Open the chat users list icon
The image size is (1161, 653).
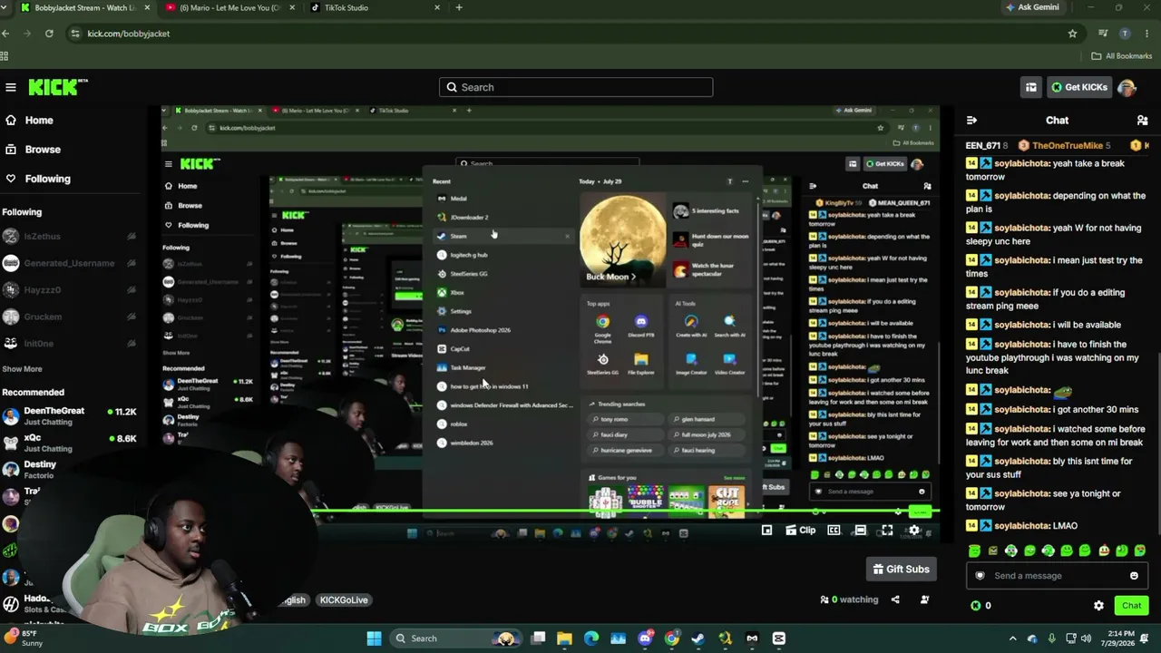1142,120
